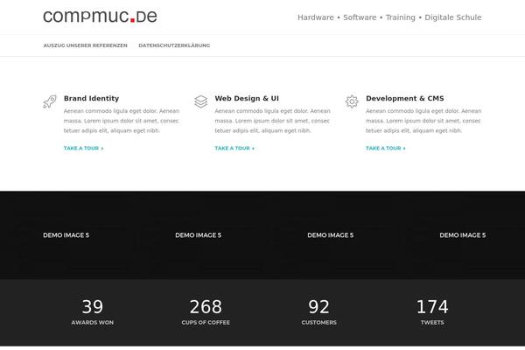Click the 174 Tweets counter
Screen dimensions: 525x350
click(x=432, y=311)
